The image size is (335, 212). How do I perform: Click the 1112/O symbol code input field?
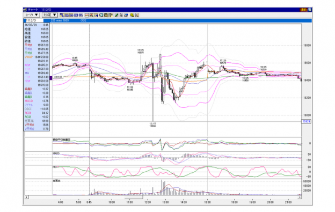34,20
